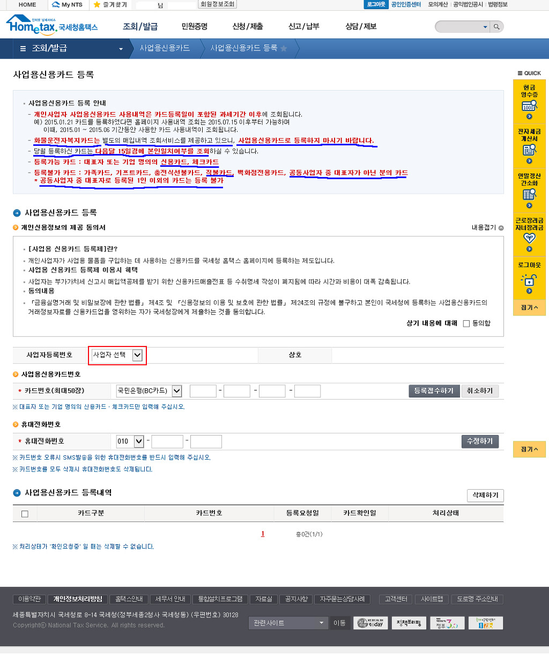Viewport: 549px width, 656px height.
Task: Open the search category dropdown arrow
Action: click(485, 27)
